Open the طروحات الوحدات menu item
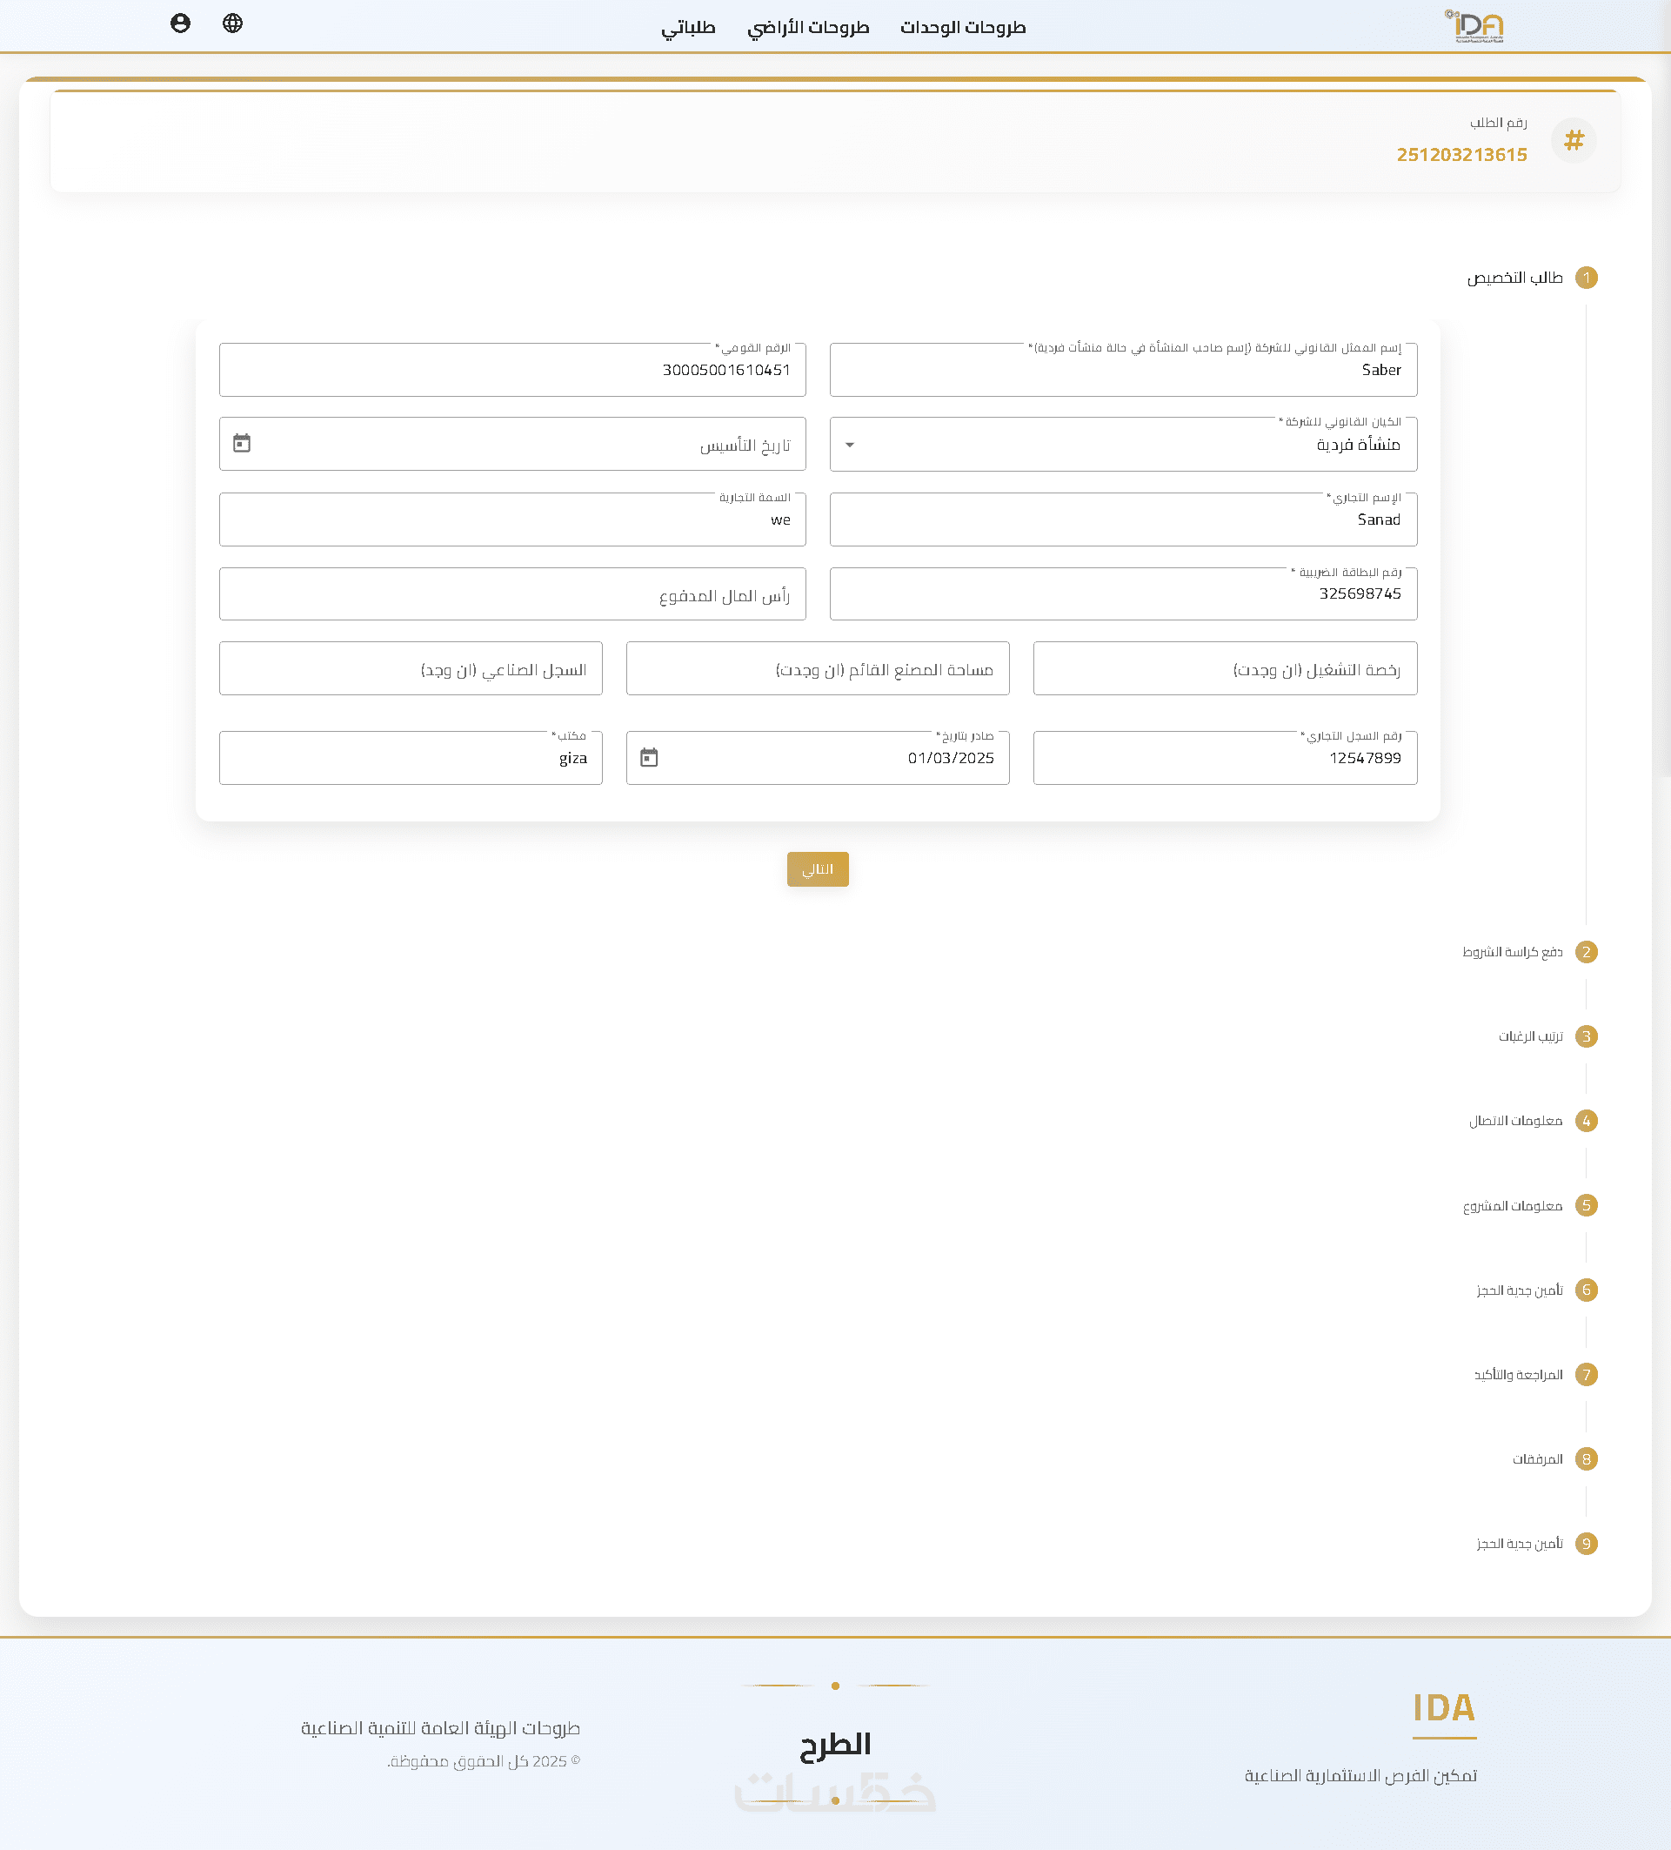The width and height of the screenshot is (1671, 1850). (963, 28)
